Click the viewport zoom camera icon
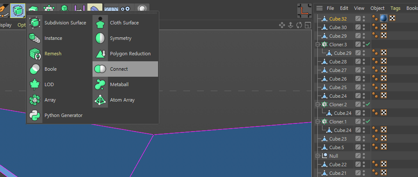Image resolution: width=418 pixels, height=177 pixels. click(290, 25)
